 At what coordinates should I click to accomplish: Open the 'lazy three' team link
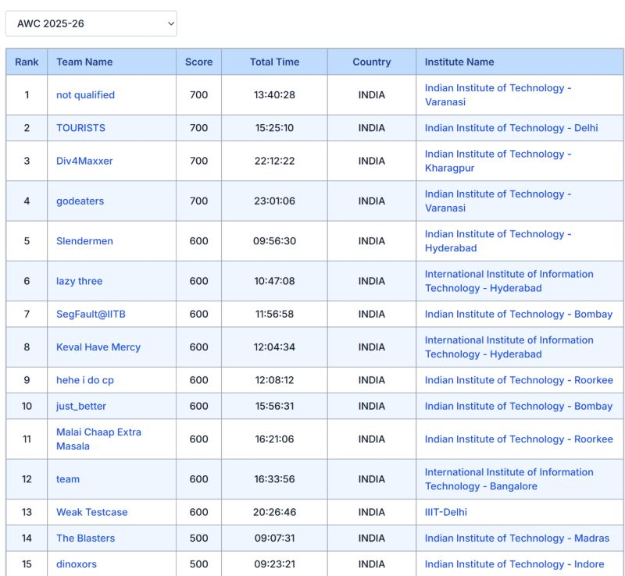click(x=80, y=281)
